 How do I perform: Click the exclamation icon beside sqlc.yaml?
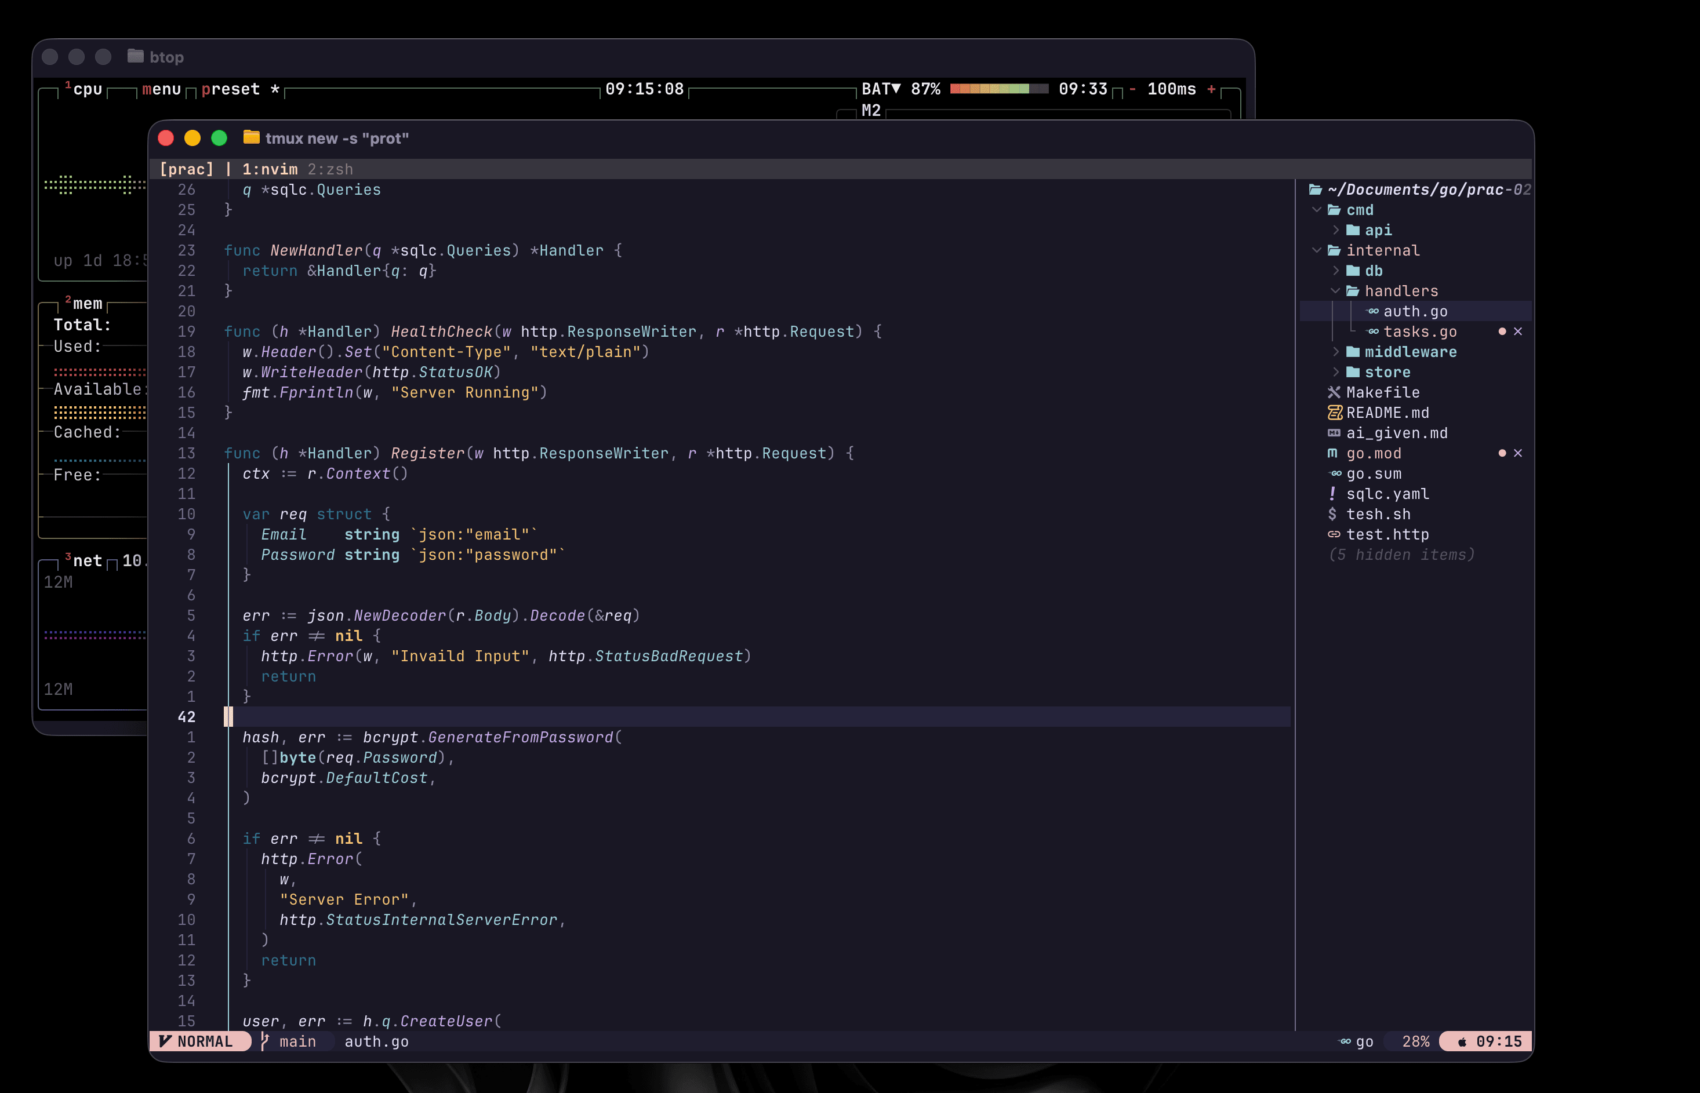[x=1333, y=495]
